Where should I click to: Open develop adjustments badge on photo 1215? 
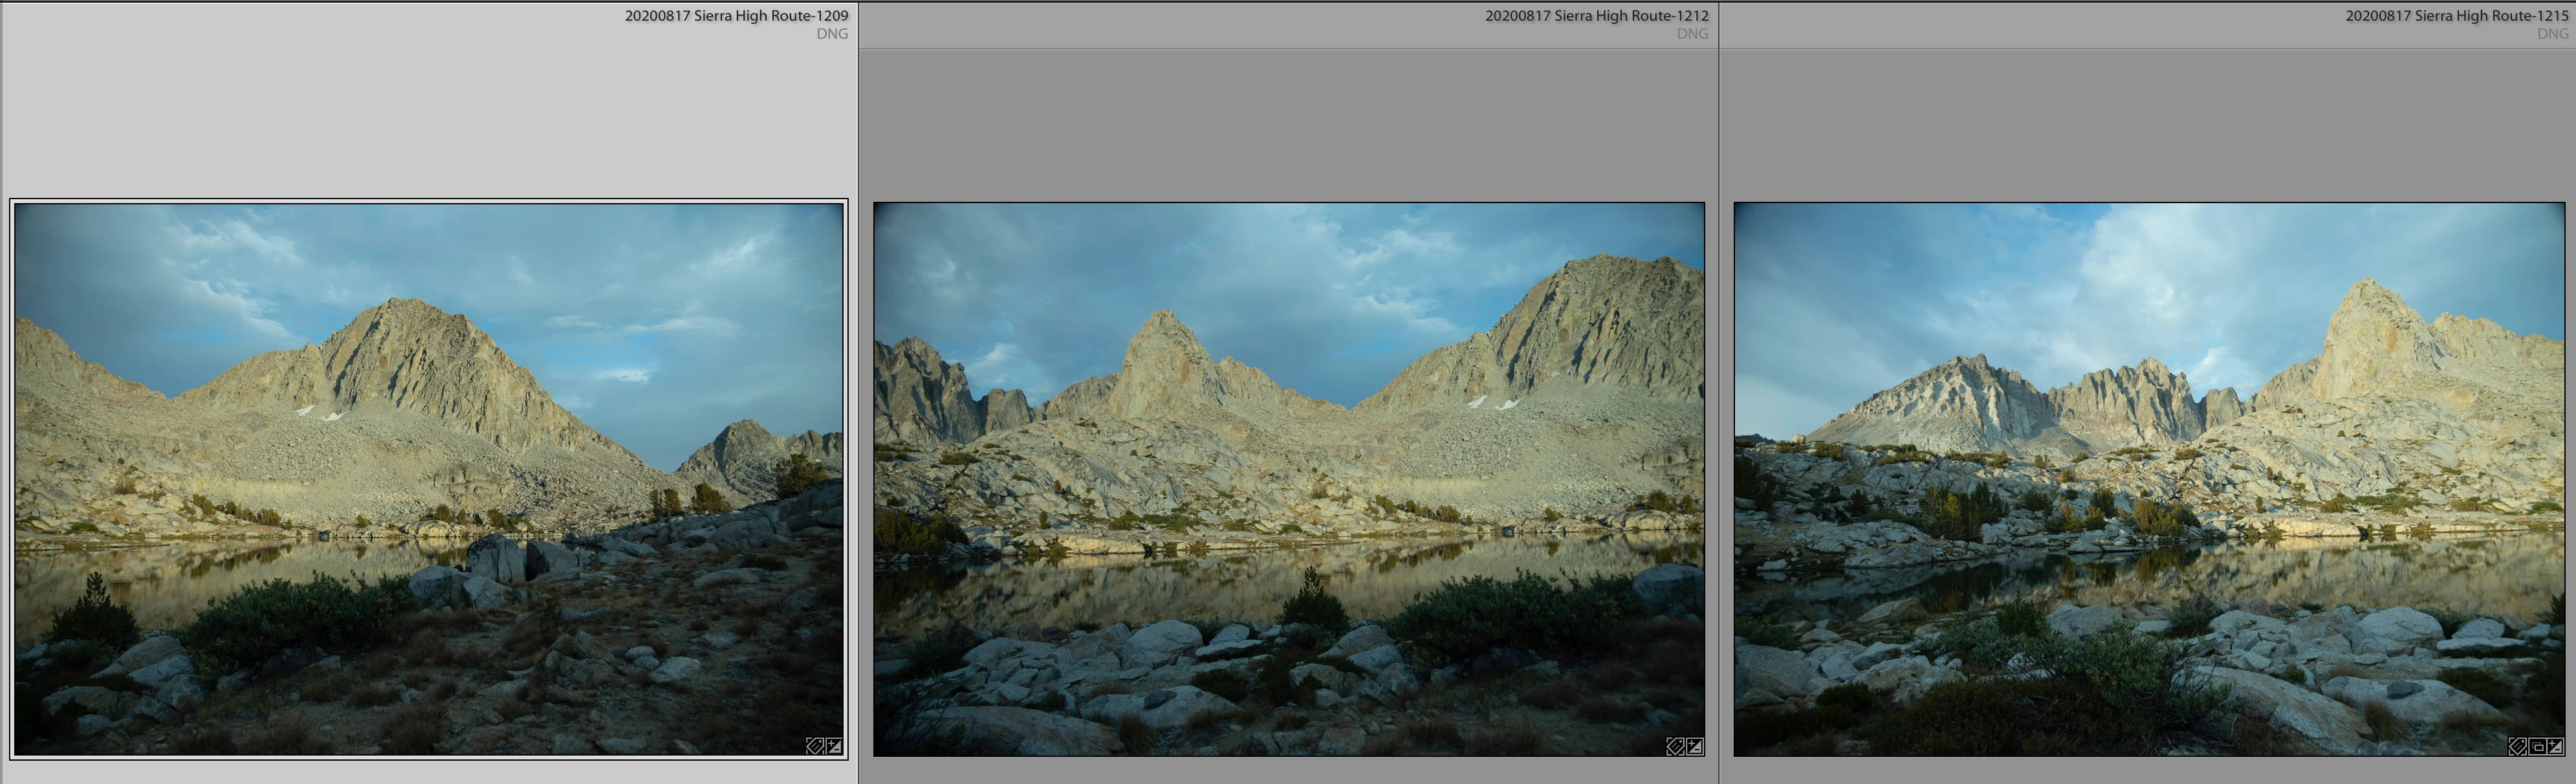tap(2555, 746)
